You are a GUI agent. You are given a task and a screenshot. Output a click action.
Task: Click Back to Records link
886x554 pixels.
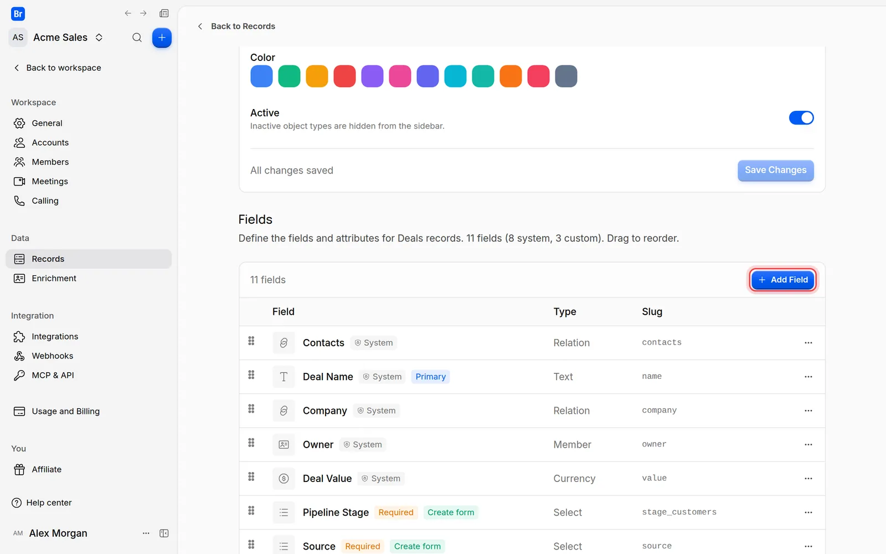236,26
